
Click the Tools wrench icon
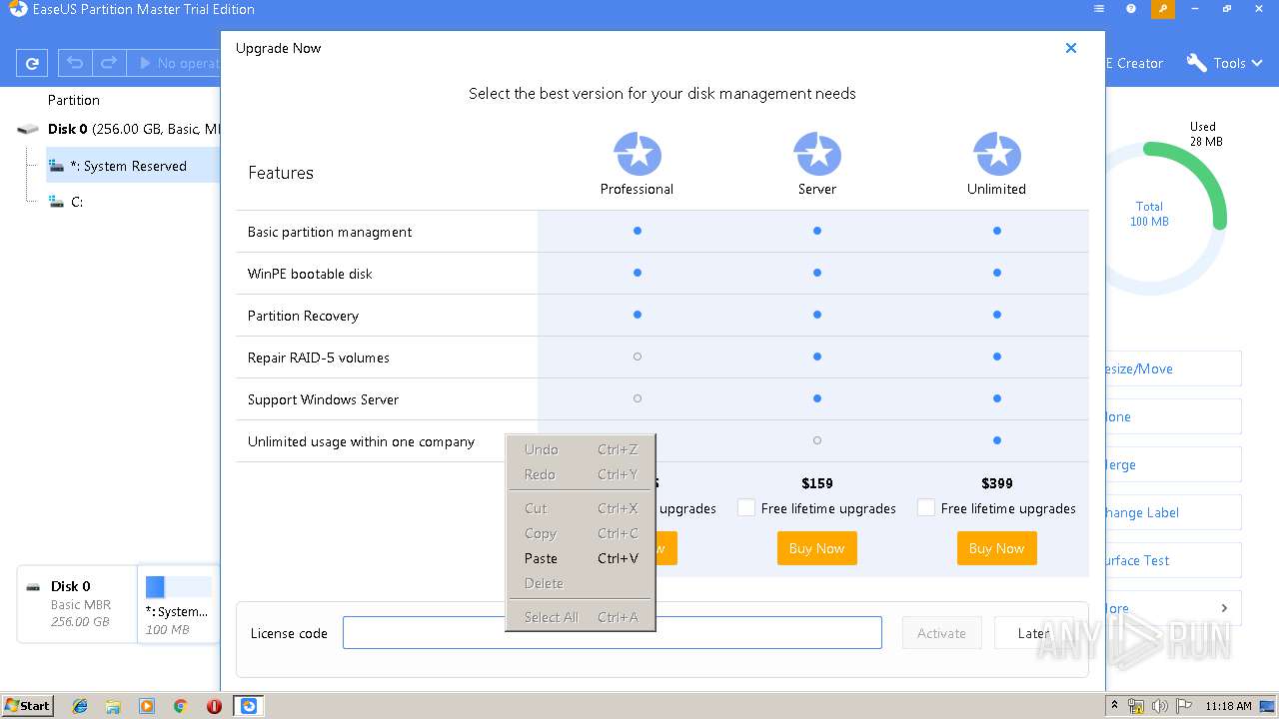coord(1196,63)
